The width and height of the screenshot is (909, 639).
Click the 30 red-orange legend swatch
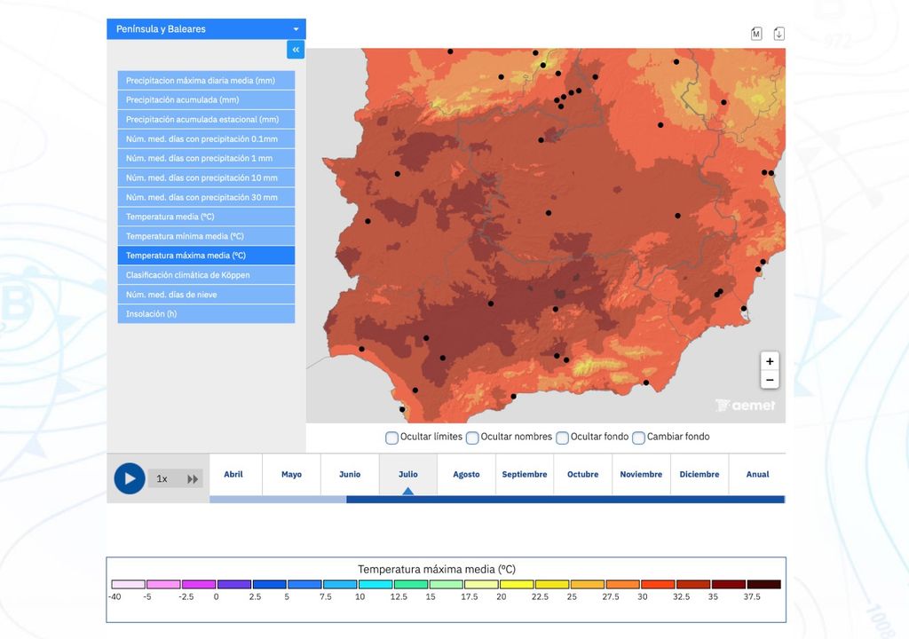658,585
